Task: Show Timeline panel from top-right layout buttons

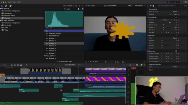Action: coord(173,2)
